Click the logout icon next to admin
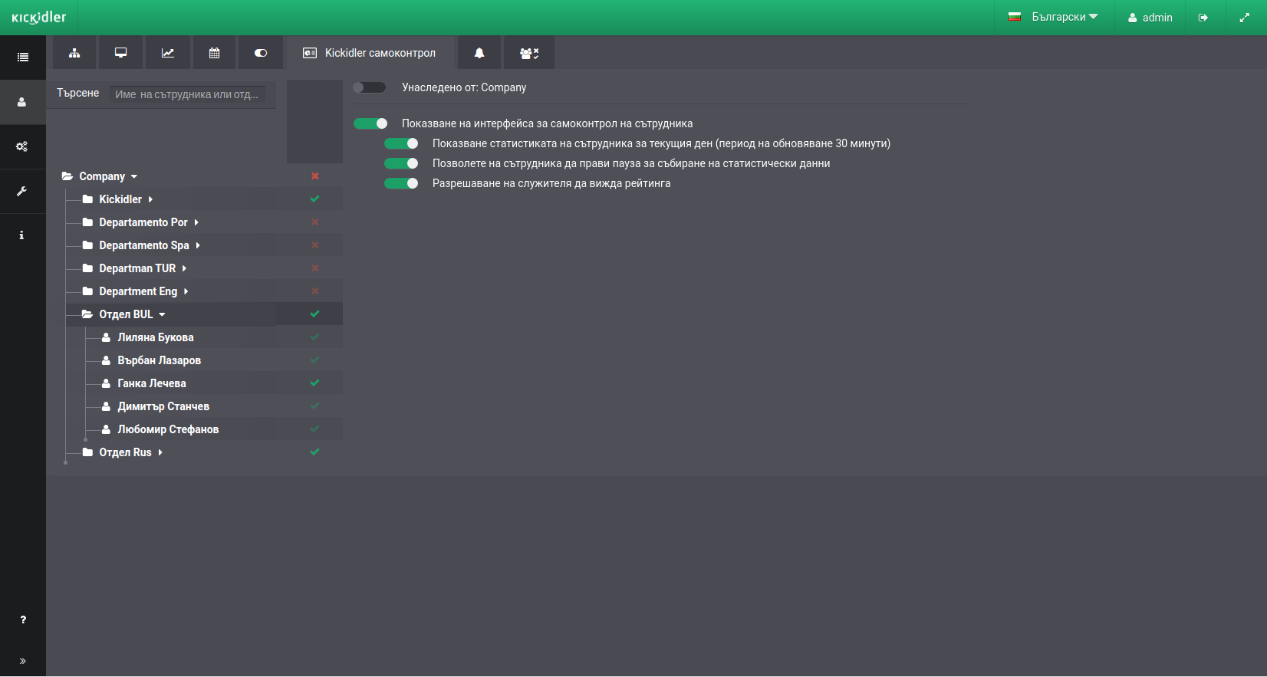Viewport: 1267px width, 677px height. [1203, 18]
